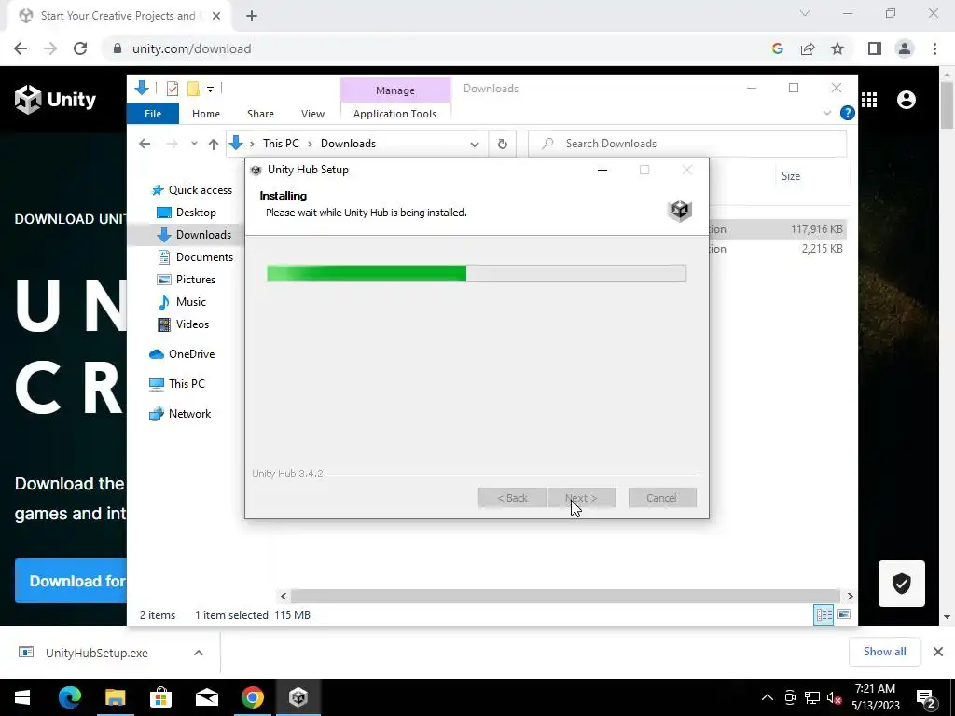The image size is (955, 716).
Task: Show hidden system tray icons
Action: tap(767, 697)
